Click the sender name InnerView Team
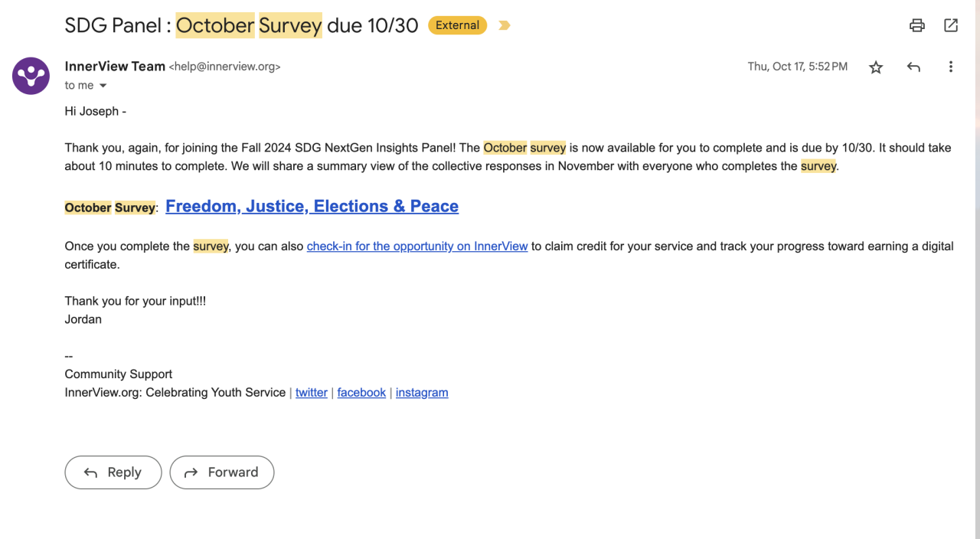The height and width of the screenshot is (539, 980). [115, 67]
